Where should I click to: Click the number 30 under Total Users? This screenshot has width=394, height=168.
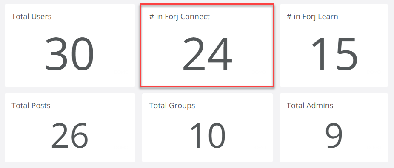(x=69, y=54)
